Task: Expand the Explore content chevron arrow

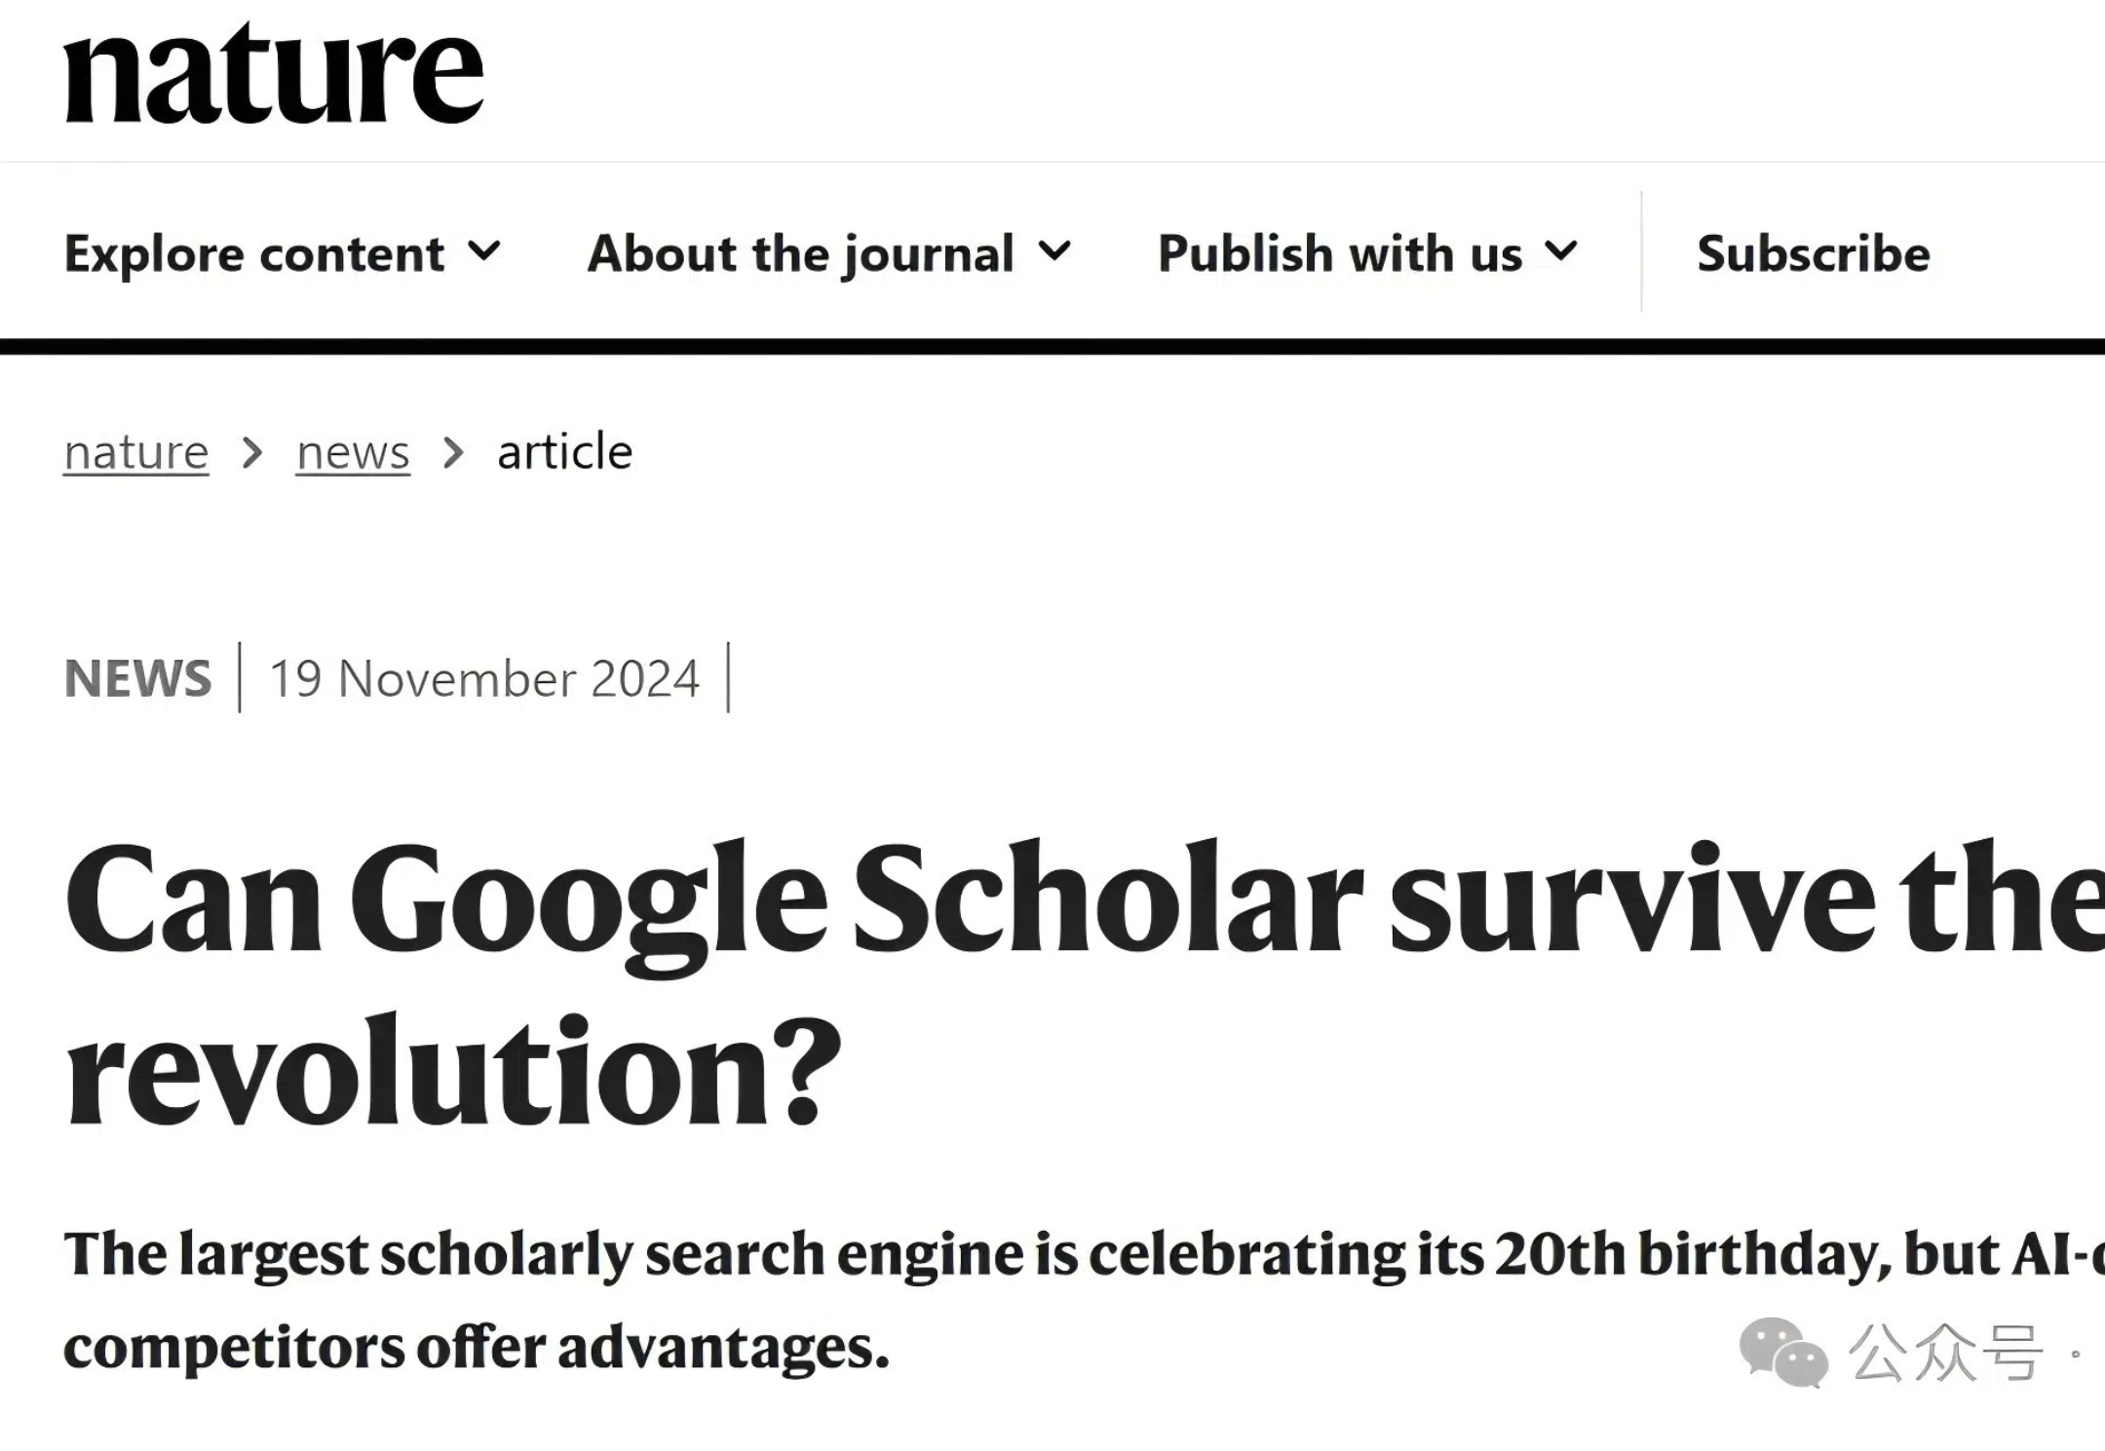Action: tap(484, 251)
